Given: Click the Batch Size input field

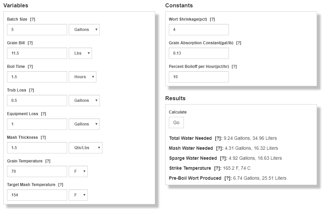Looking at the screenshot, I should (x=37, y=30).
